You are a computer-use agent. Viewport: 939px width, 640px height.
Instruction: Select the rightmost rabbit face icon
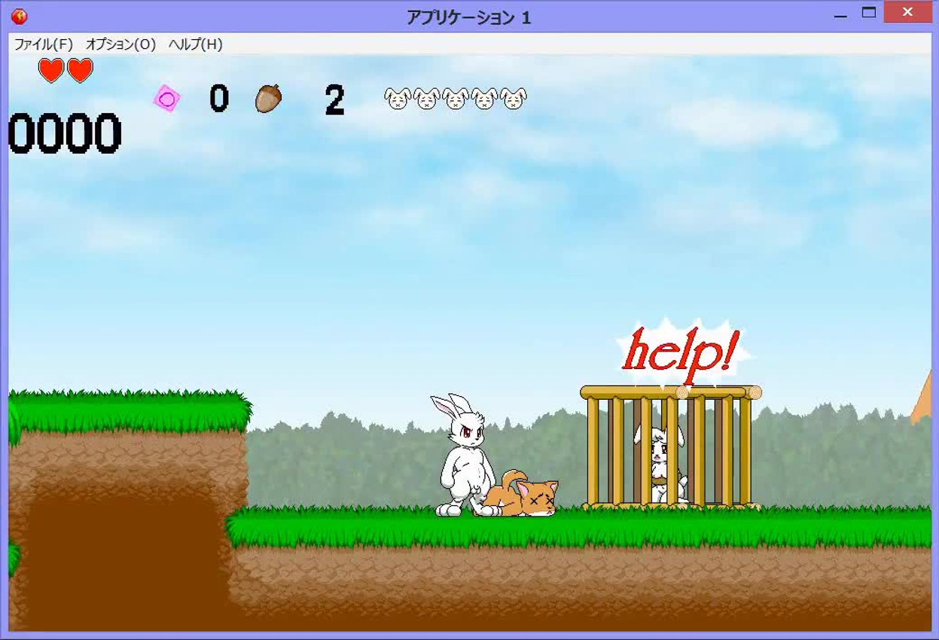click(x=514, y=99)
